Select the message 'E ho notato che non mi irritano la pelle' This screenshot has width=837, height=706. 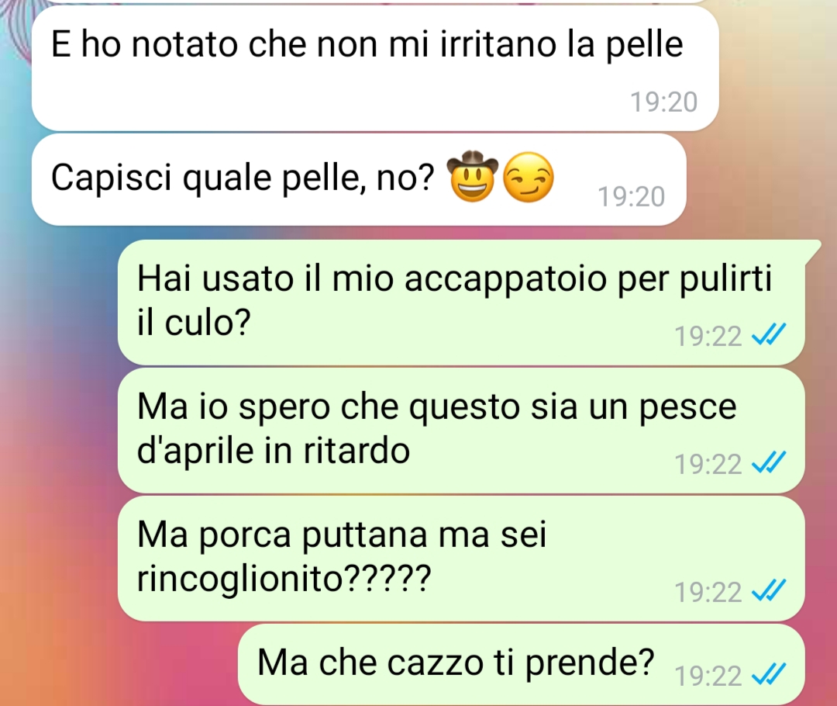pyautogui.click(x=375, y=68)
